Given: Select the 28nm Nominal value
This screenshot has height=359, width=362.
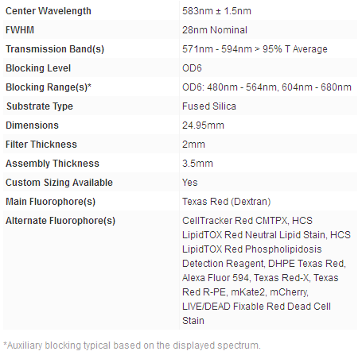Looking at the screenshot, I should tap(215, 30).
